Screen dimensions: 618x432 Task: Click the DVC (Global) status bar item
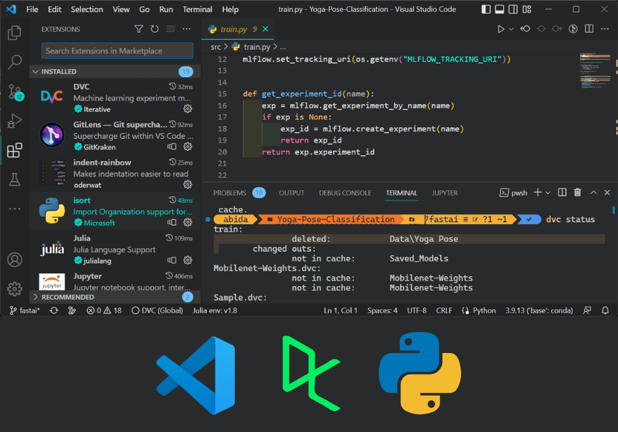pyautogui.click(x=156, y=310)
